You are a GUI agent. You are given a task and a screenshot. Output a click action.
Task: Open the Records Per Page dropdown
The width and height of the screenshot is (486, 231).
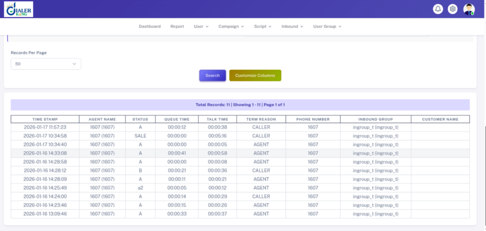[46, 64]
